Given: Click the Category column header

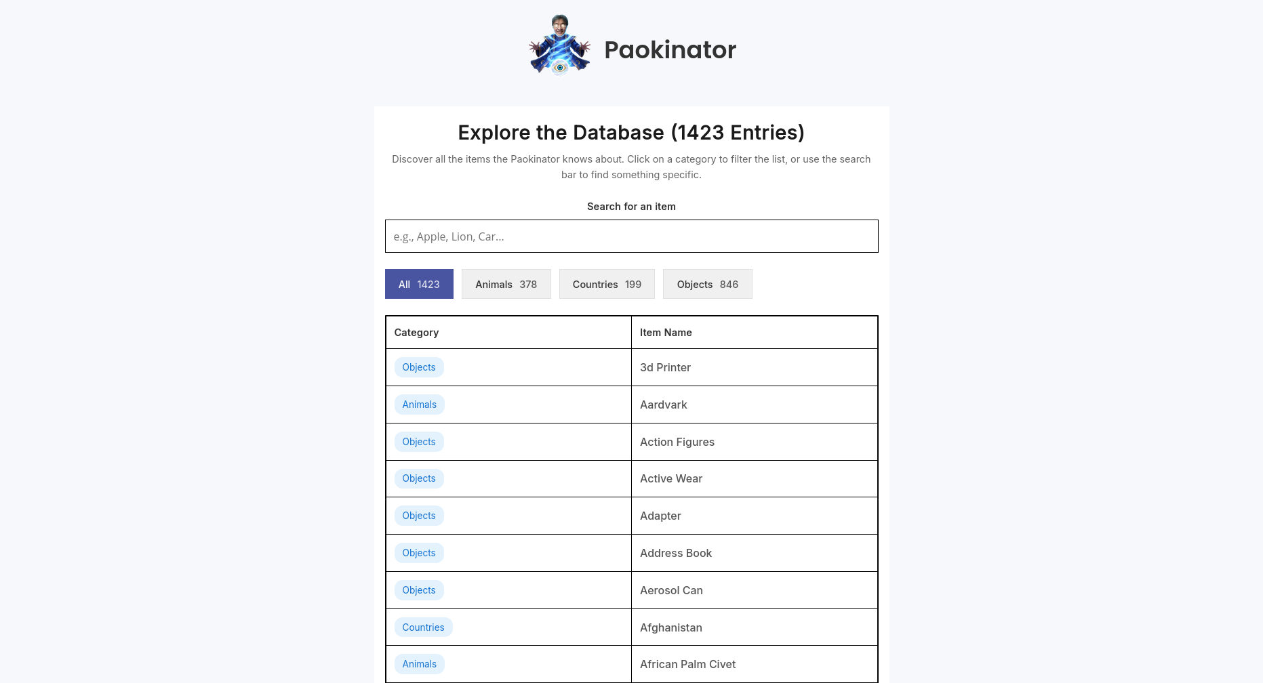Looking at the screenshot, I should [416, 332].
